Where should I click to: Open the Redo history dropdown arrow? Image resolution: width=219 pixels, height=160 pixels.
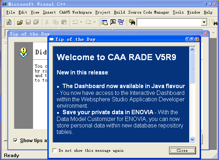[94, 22]
